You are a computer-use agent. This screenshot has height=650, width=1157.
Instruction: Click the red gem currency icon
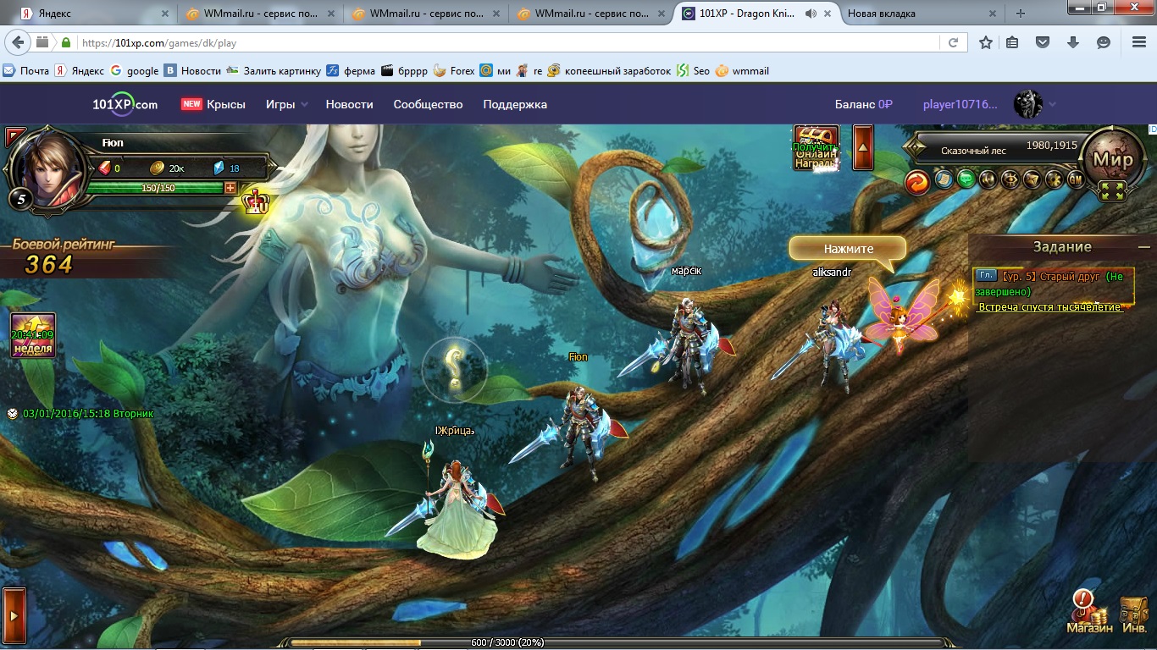click(x=105, y=168)
